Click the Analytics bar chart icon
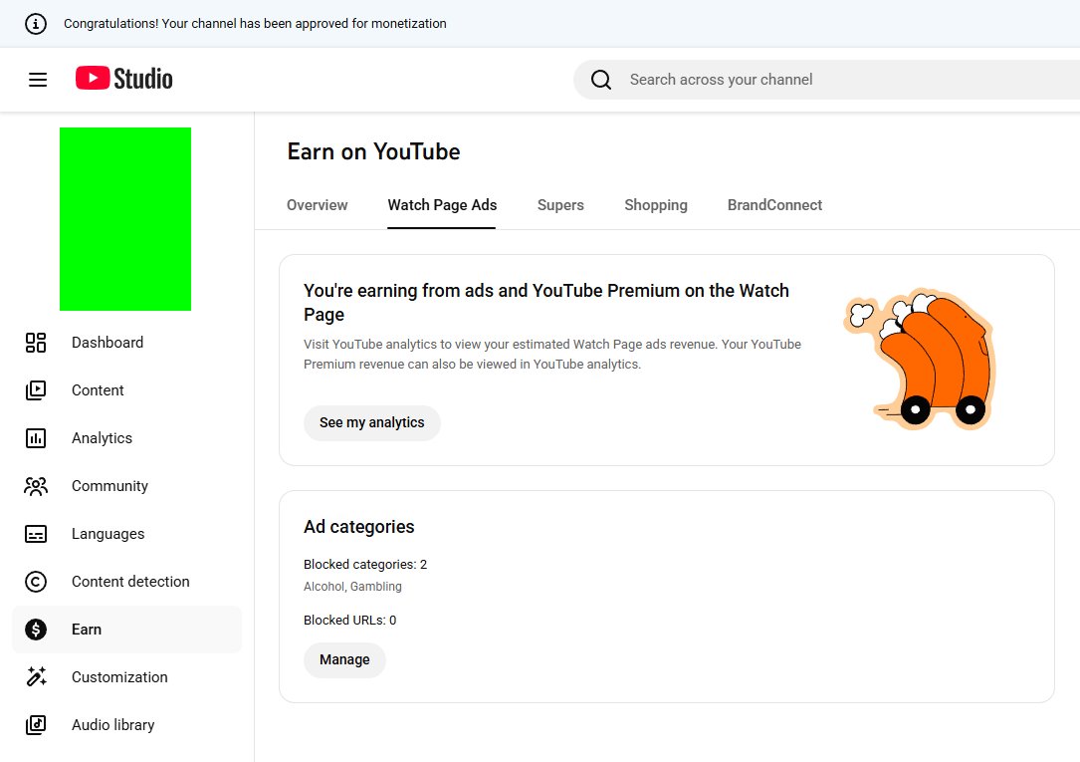 (36, 438)
